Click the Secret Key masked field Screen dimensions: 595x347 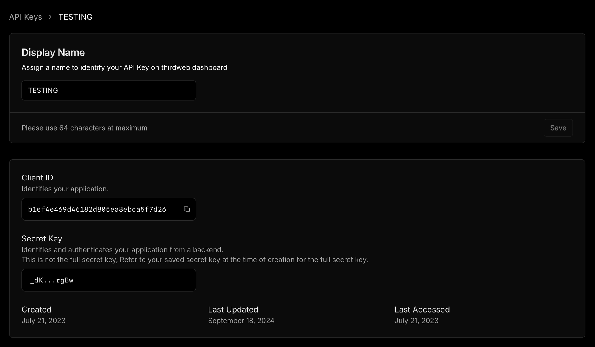pos(109,280)
